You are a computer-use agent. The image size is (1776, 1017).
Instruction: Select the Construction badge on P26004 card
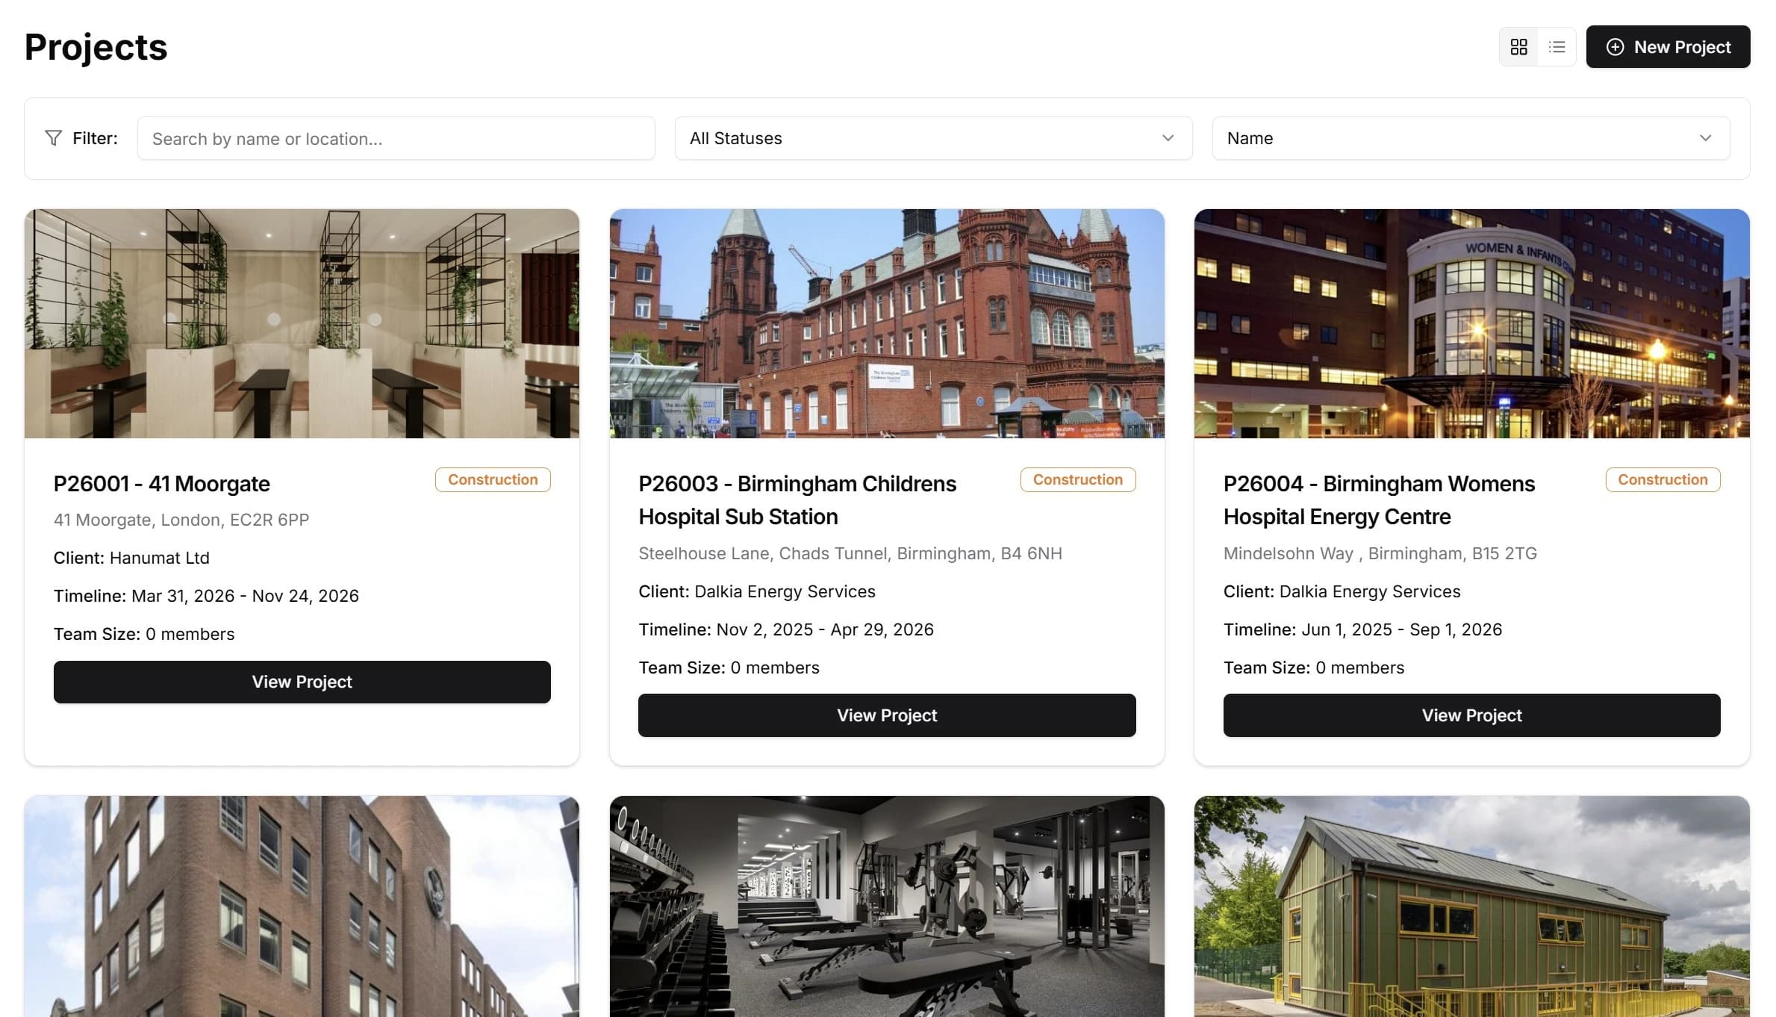click(x=1663, y=479)
